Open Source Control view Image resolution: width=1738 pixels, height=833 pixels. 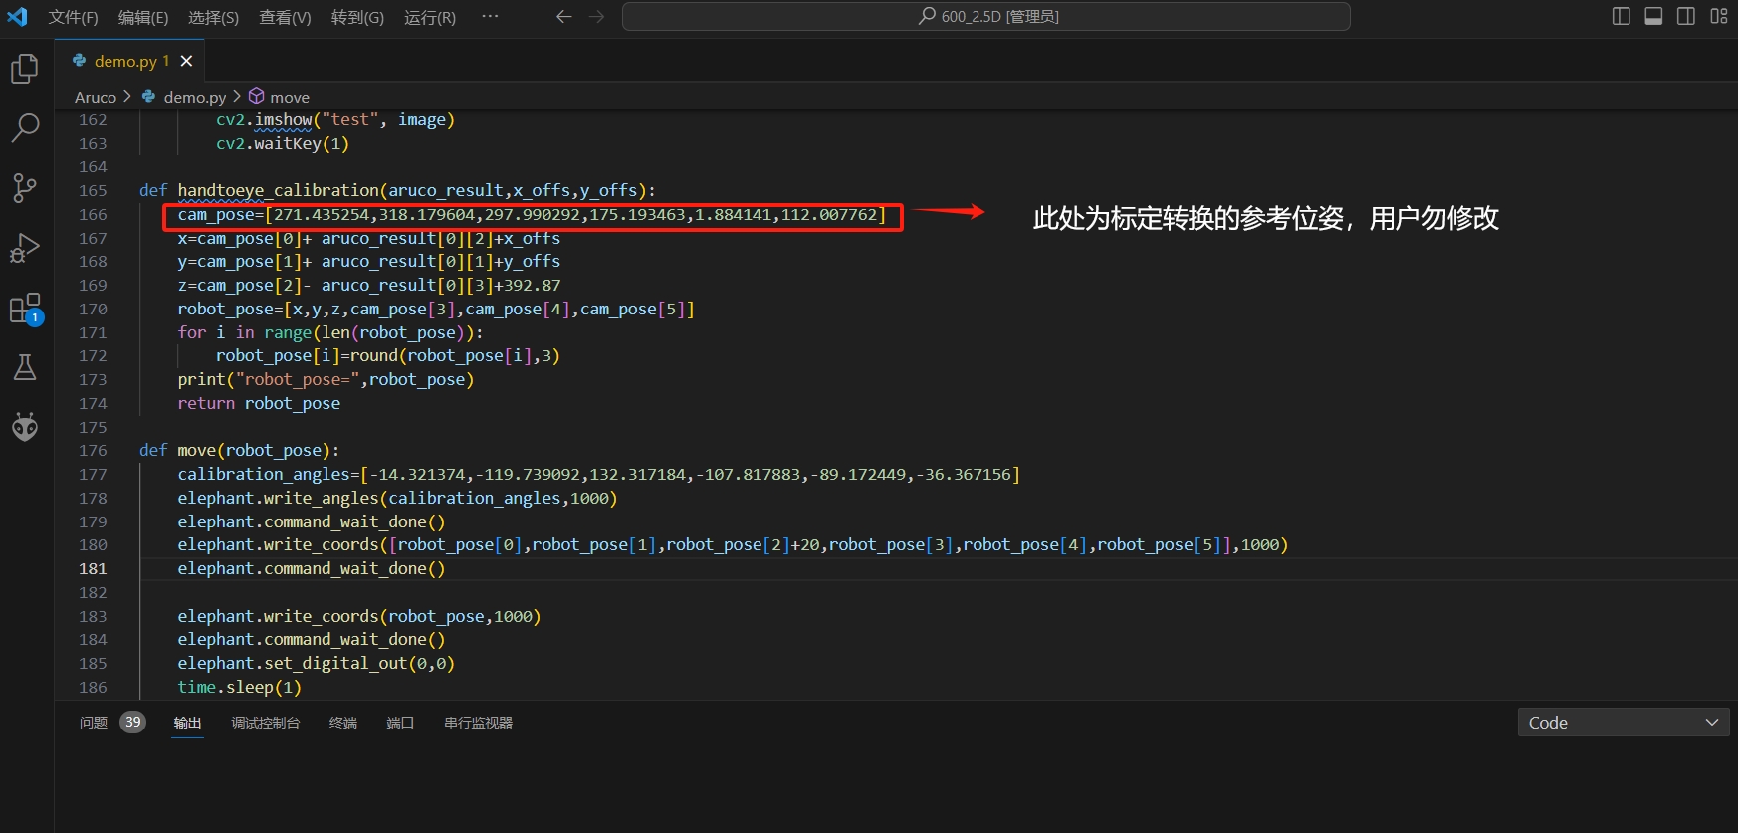(25, 187)
